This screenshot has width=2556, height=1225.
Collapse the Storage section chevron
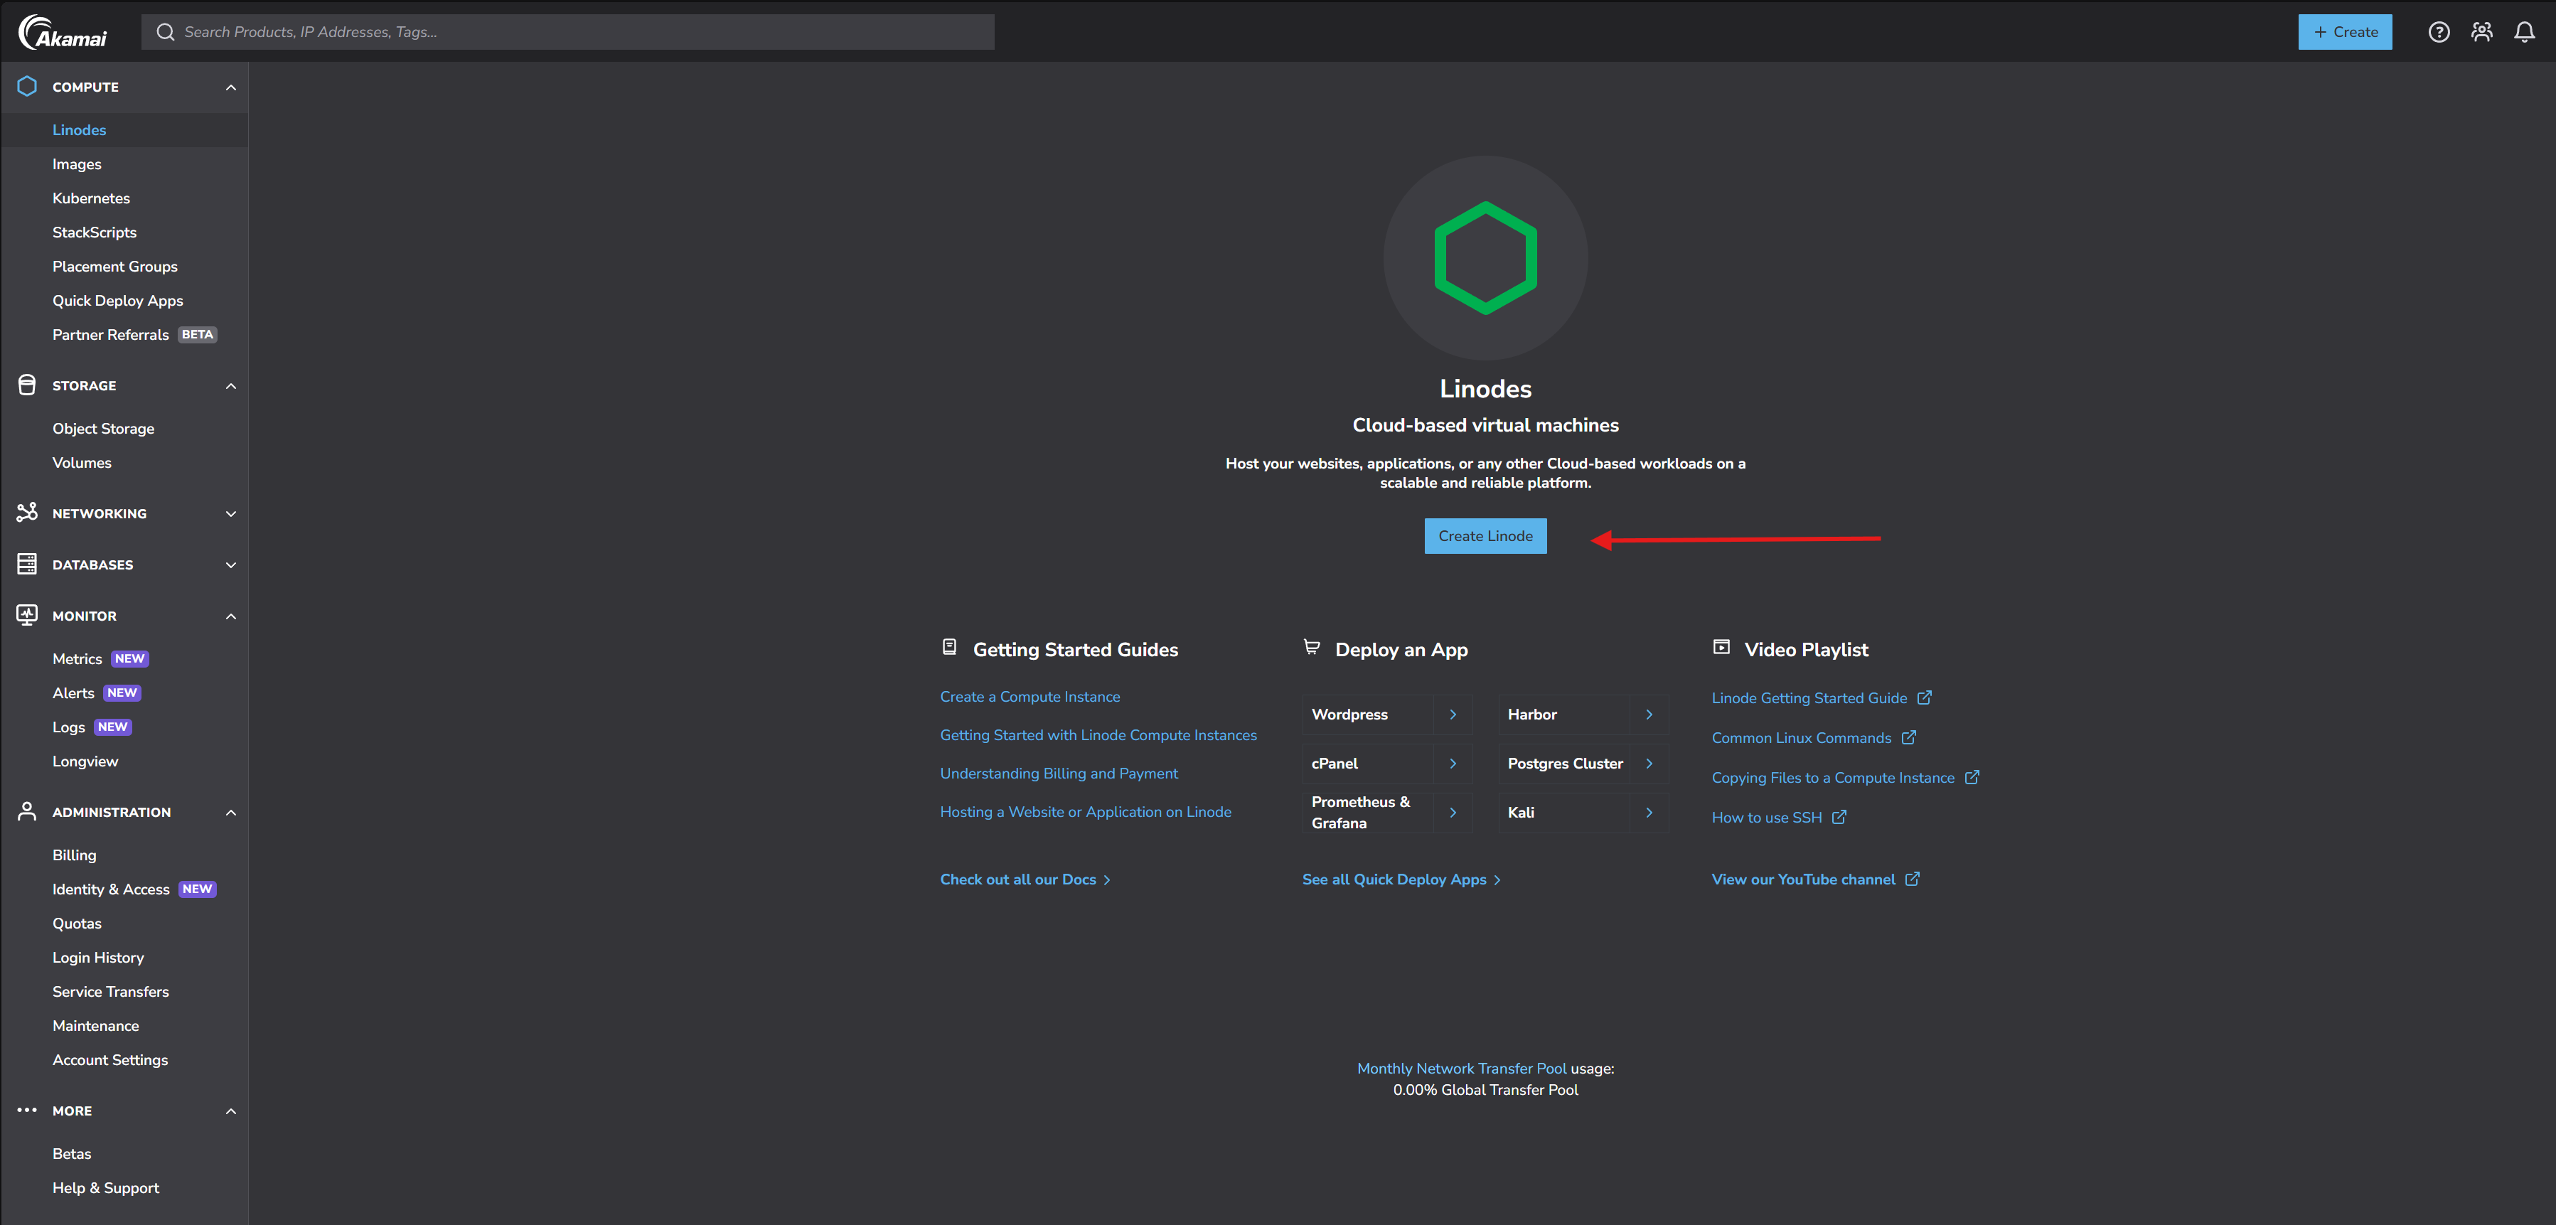[x=230, y=386]
